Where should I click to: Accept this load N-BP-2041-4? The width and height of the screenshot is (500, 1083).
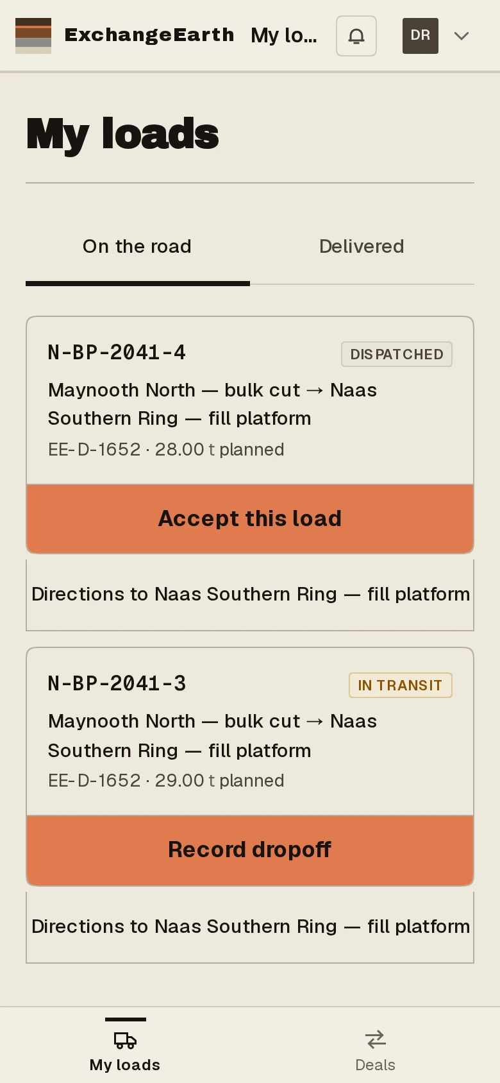[x=250, y=518]
